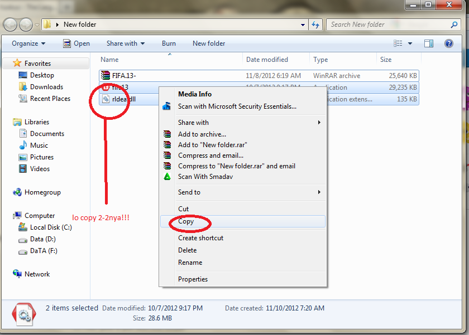Click the selected-items icon in details pane
469x335 pixels.
[24, 314]
